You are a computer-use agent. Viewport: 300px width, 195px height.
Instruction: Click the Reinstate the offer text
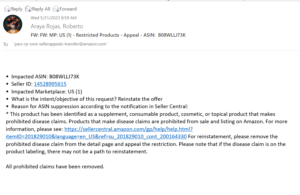[140, 99]
